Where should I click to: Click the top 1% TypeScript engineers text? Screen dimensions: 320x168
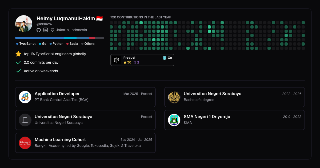[x=55, y=54]
